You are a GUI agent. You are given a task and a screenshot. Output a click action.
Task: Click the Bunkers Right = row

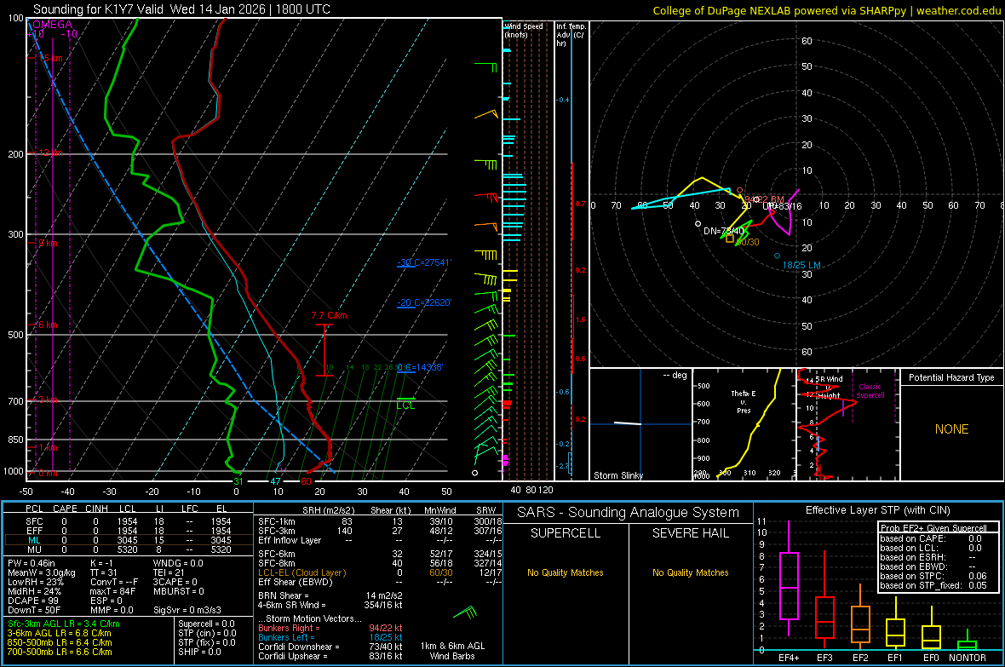click(x=330, y=628)
